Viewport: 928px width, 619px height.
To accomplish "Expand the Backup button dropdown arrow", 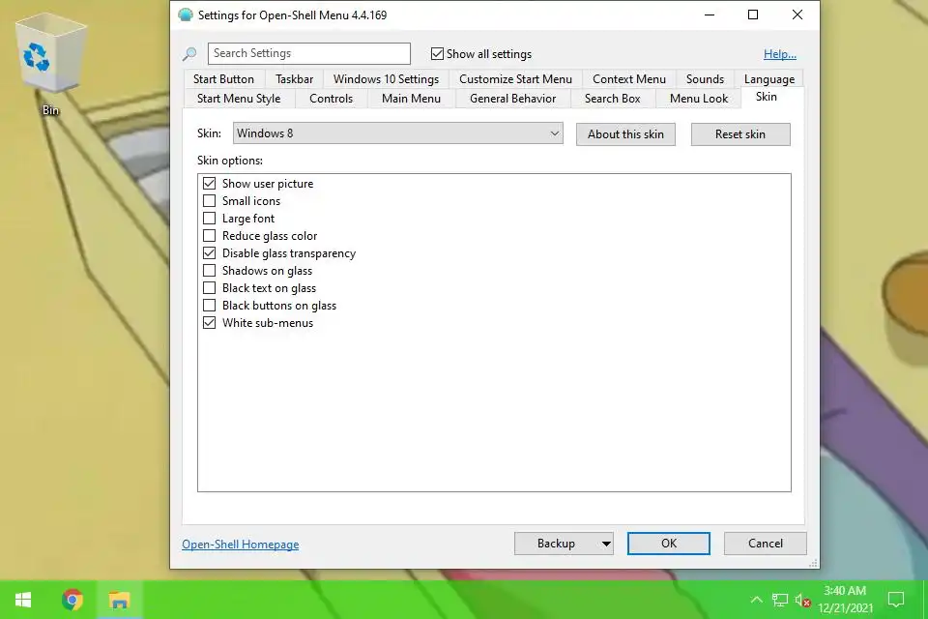I will pos(606,544).
